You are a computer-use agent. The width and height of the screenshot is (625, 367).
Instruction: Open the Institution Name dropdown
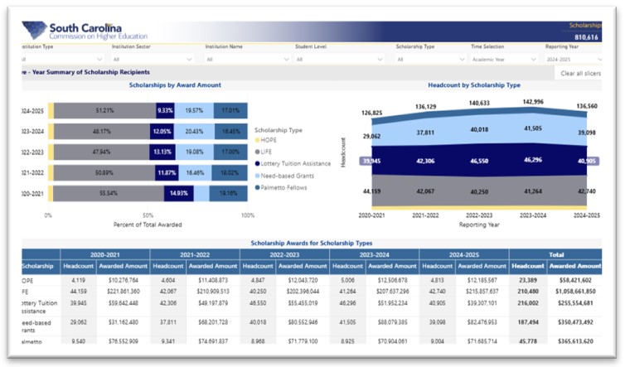[x=247, y=59]
